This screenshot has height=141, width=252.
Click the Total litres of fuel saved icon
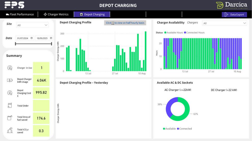10,118
